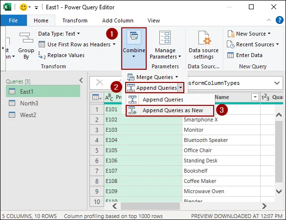Viewport: 286px width, 220px height.
Task: Click the vertical scrollbar down arrow
Action: 279,191
